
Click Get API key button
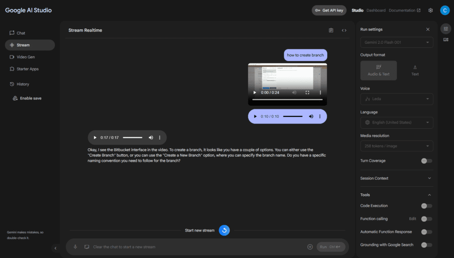point(329,11)
